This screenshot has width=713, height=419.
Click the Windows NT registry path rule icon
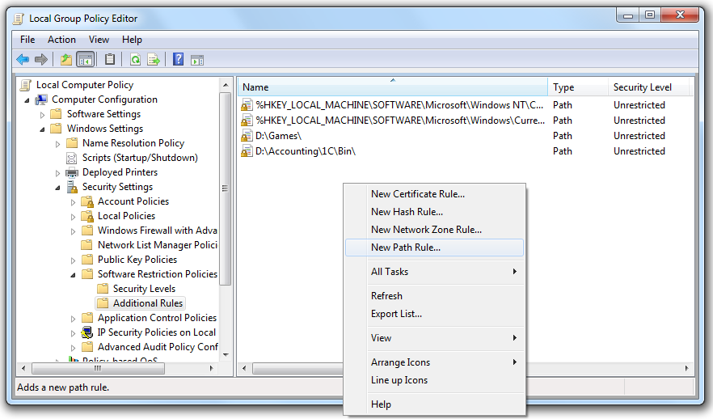(247, 105)
